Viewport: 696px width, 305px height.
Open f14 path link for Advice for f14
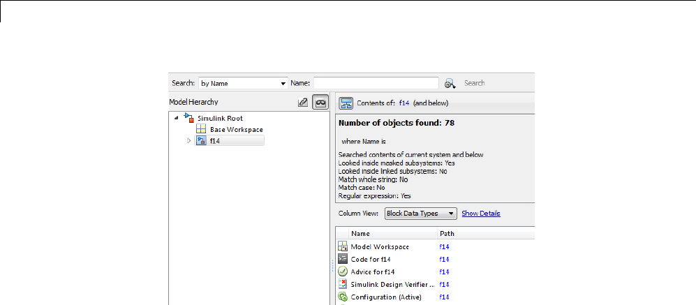(444, 271)
